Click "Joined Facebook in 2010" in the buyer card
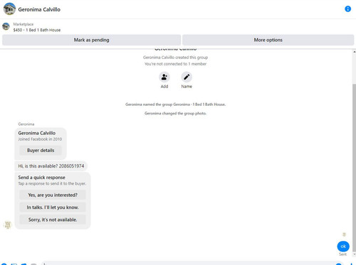Screen dimensions: 356x265 pyautogui.click(x=40, y=139)
